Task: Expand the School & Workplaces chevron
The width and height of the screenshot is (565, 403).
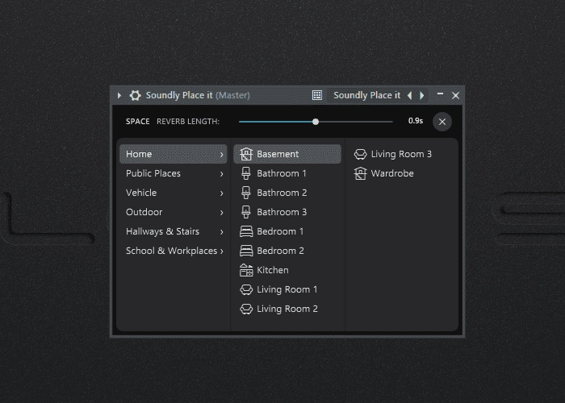Action: coord(222,251)
